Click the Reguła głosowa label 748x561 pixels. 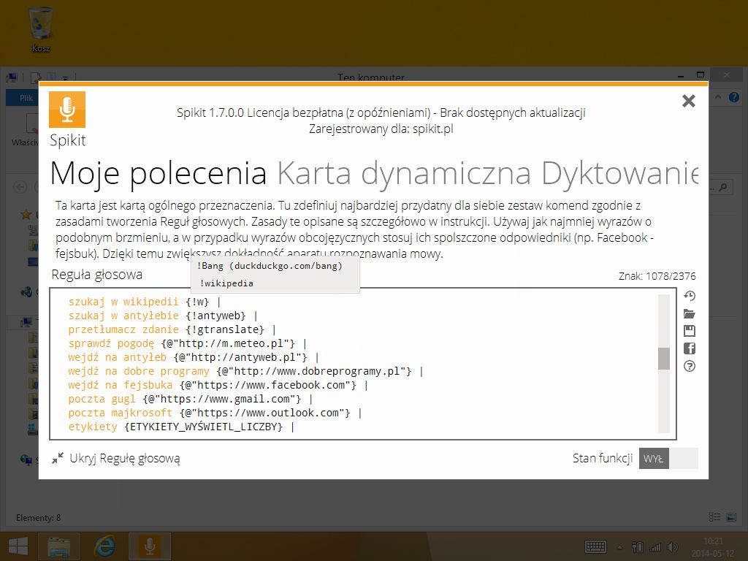[x=97, y=275]
